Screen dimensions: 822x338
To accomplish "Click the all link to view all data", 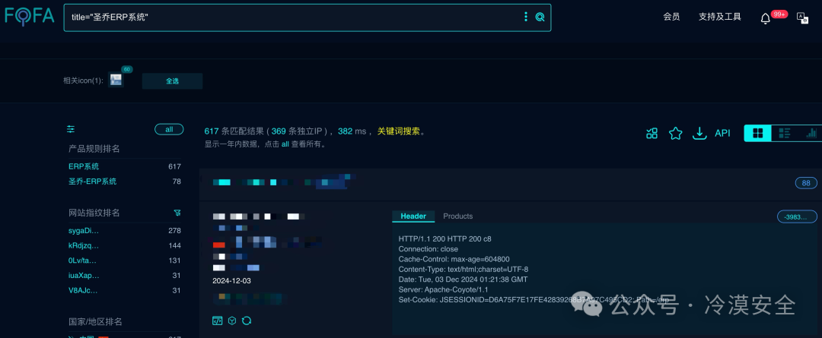I will click(285, 144).
